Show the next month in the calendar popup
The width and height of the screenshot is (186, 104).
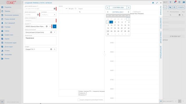pos(128,12)
